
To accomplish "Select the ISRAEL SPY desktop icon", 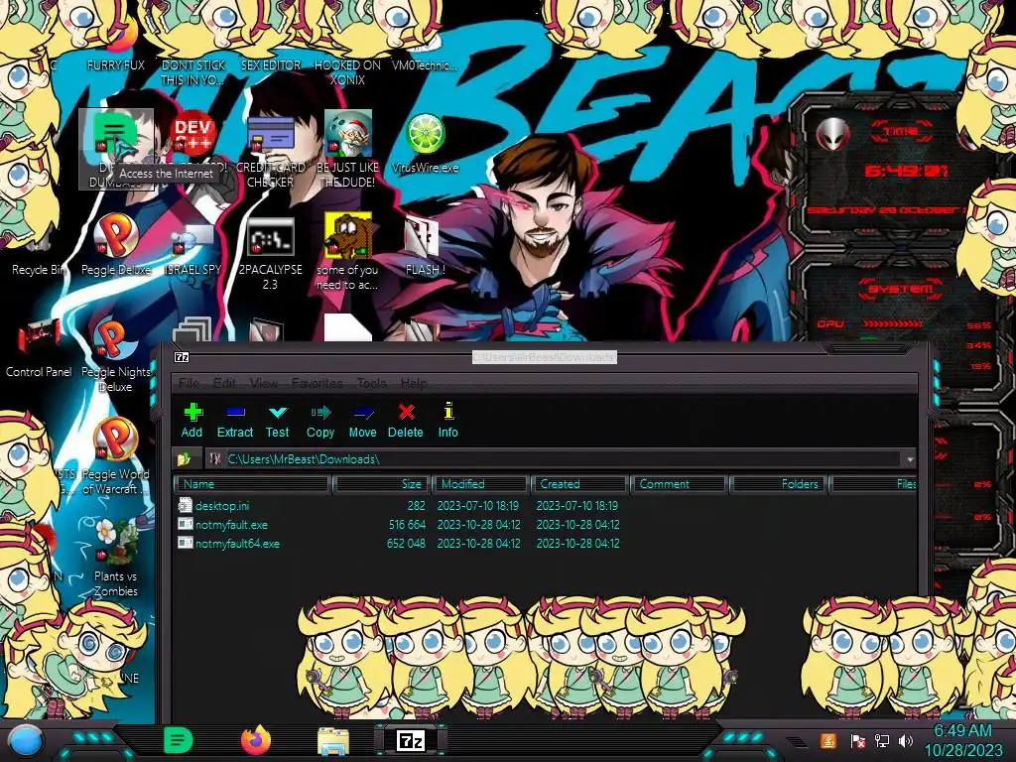I will click(192, 249).
